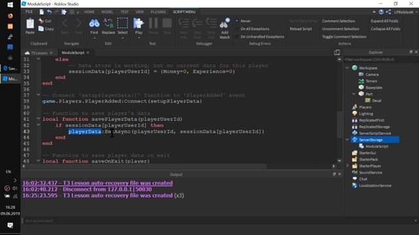
Task: Click the Run a command bar
Action: tap(219, 221)
